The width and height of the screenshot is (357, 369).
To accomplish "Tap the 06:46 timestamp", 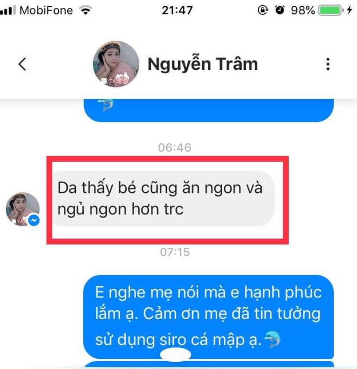I will tap(175, 148).
